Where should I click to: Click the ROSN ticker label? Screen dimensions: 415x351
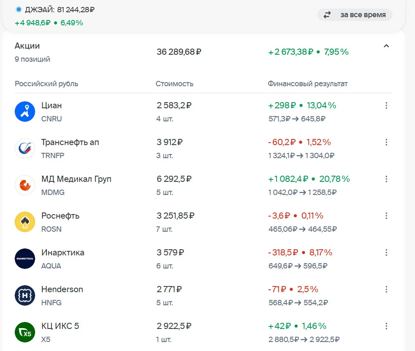pyautogui.click(x=51, y=229)
